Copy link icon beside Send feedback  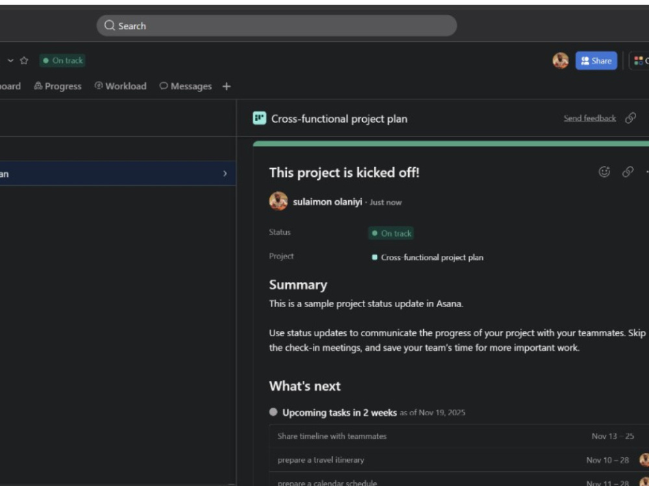(x=630, y=118)
